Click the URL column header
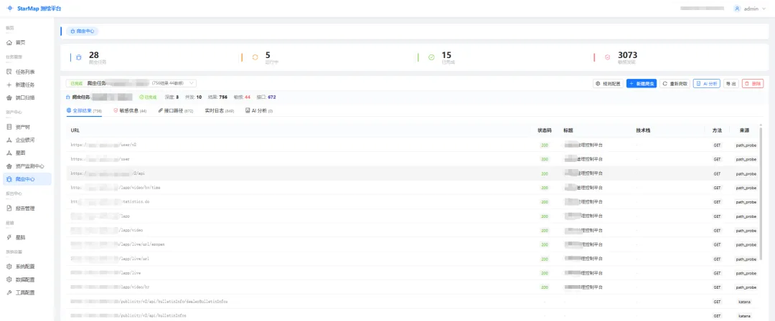The width and height of the screenshot is (775, 321). tap(75, 130)
